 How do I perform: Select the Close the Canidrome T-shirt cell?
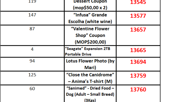pyautogui.click(x=90, y=78)
